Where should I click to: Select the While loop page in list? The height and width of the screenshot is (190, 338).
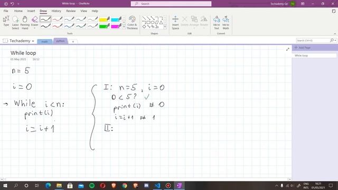(314, 55)
